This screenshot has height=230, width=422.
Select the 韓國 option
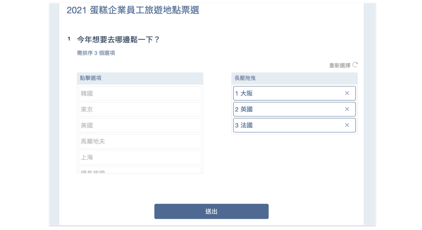click(x=140, y=94)
